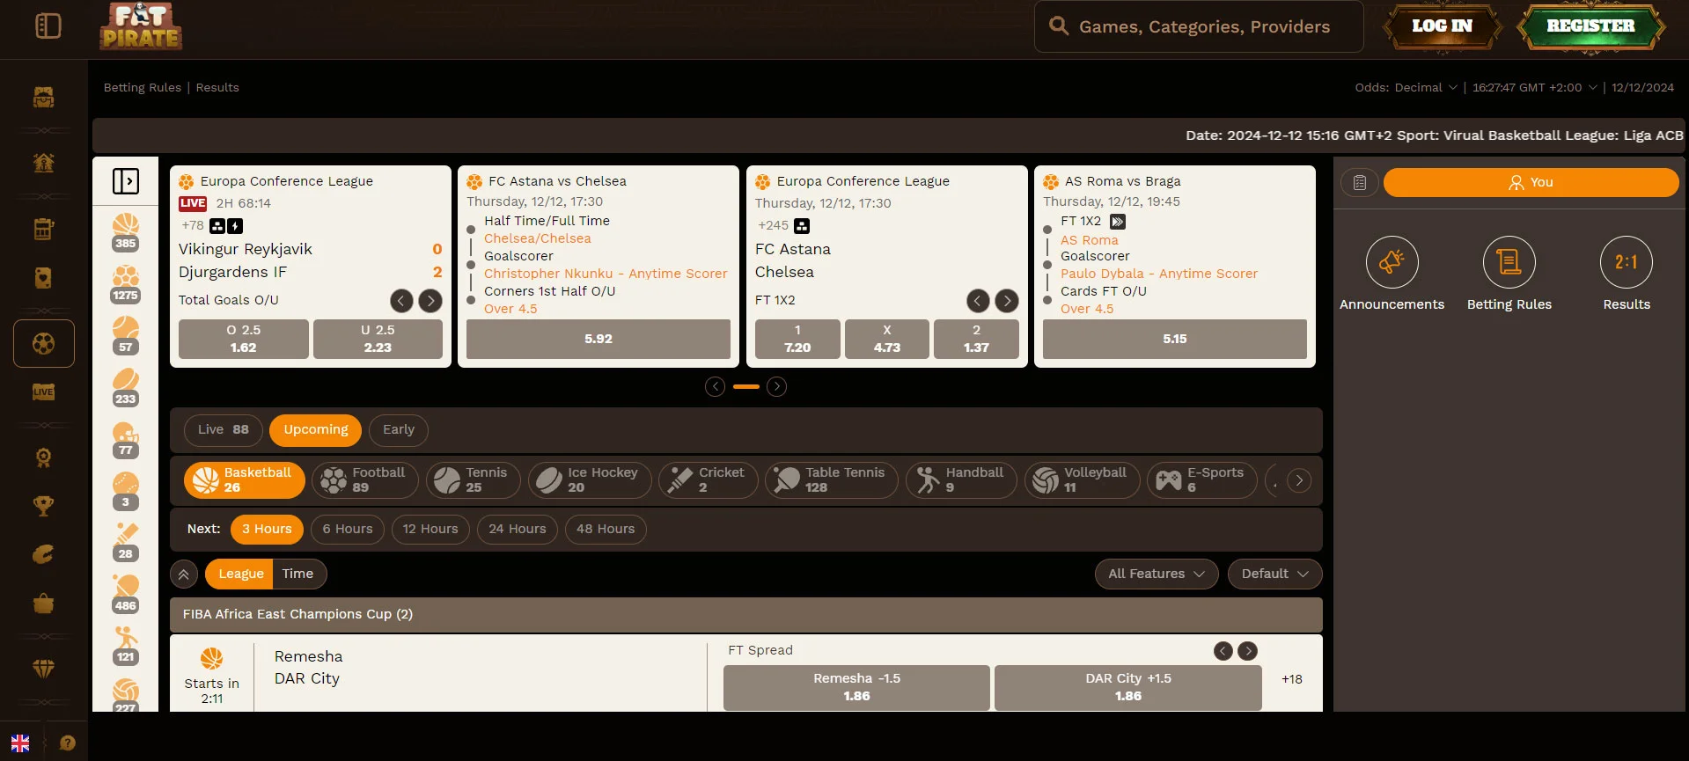Select the sport icon with 233 events
The width and height of the screenshot is (1689, 761).
[126, 387]
